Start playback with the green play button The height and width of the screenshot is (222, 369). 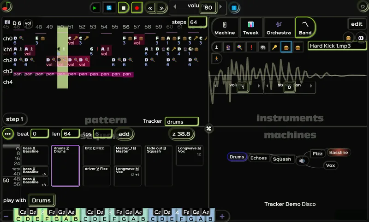click(95, 8)
